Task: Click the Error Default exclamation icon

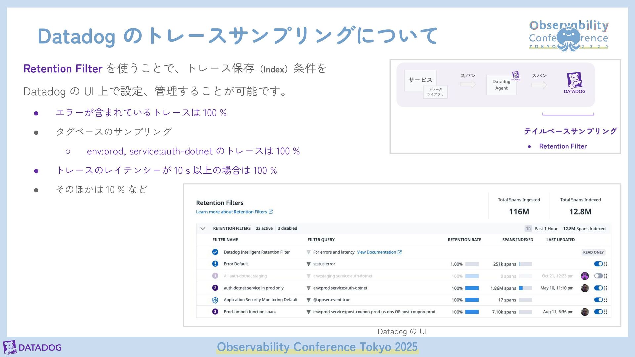Action: pyautogui.click(x=215, y=264)
